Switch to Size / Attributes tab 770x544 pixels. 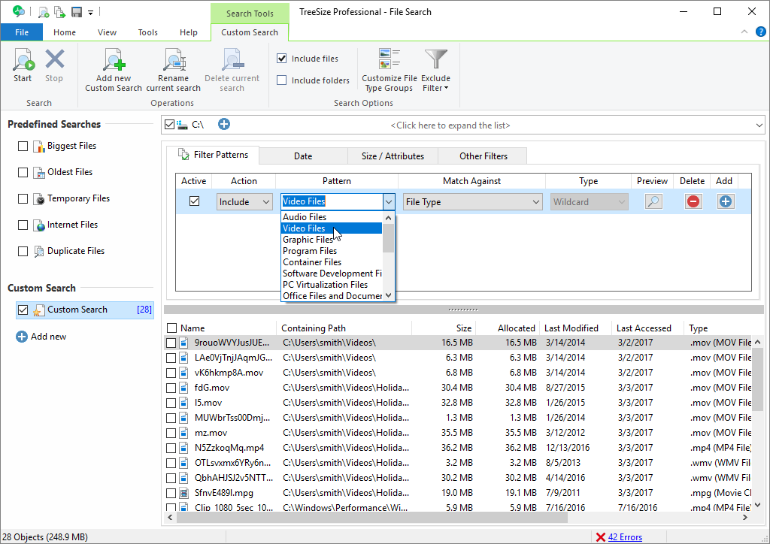(393, 156)
